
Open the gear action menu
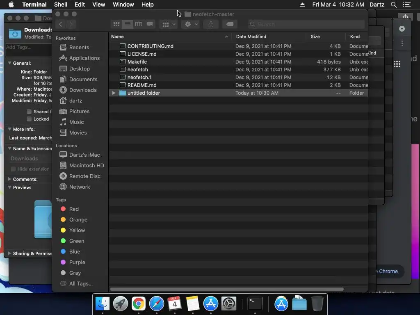coord(191,24)
